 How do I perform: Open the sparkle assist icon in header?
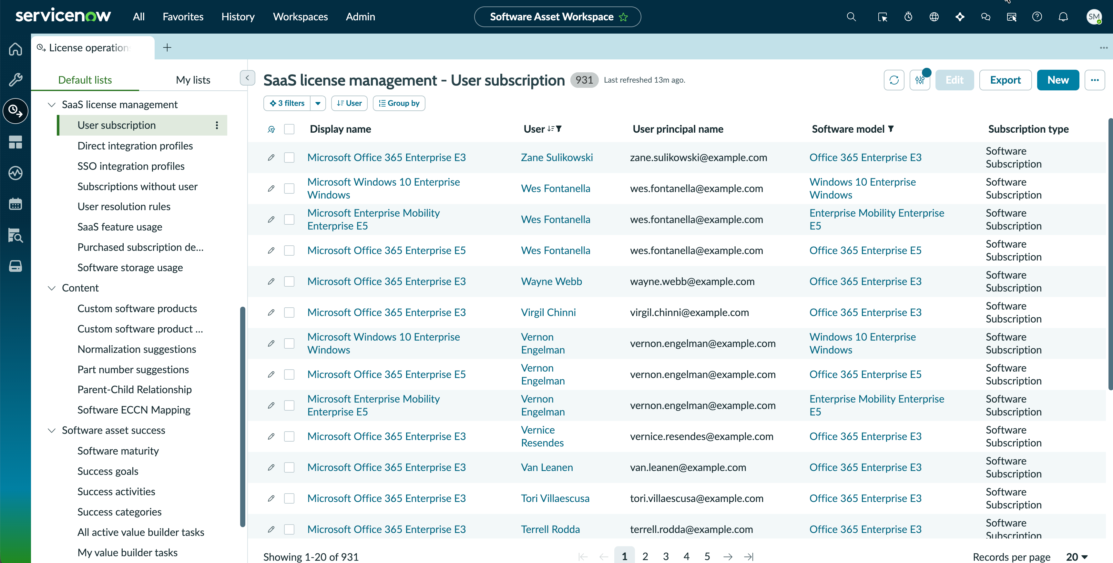point(960,17)
